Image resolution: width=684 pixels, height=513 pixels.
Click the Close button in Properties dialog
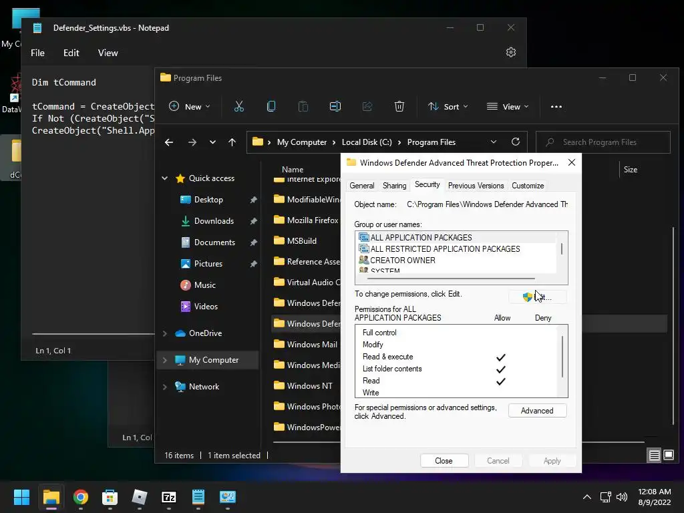click(x=444, y=461)
